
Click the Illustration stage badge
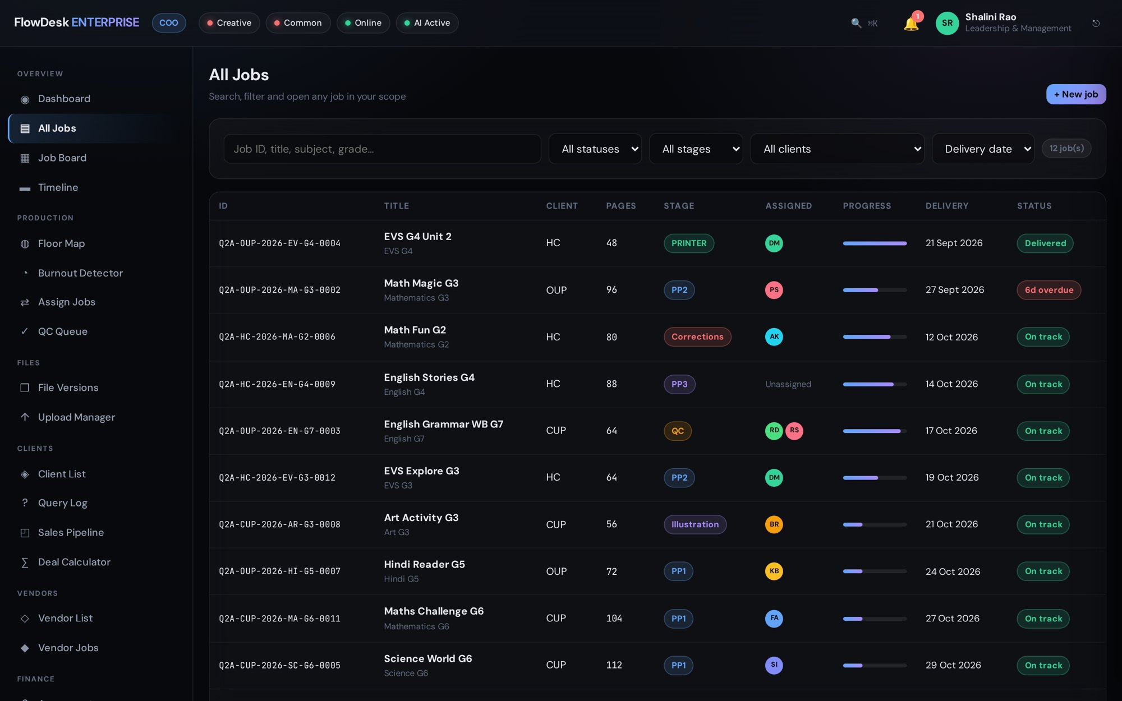click(695, 524)
